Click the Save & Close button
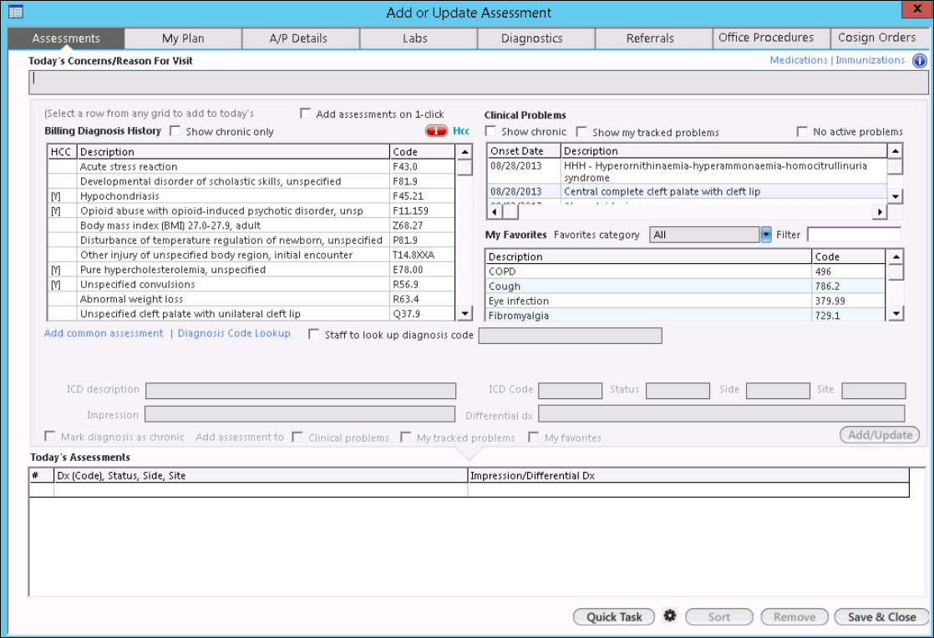 click(x=881, y=617)
